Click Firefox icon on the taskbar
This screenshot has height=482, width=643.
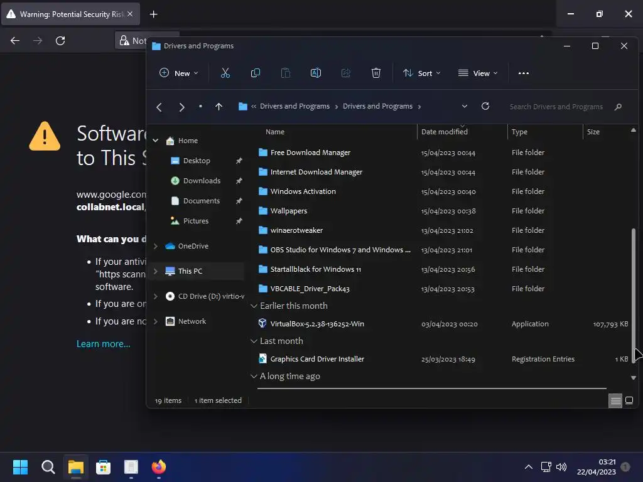(159, 467)
